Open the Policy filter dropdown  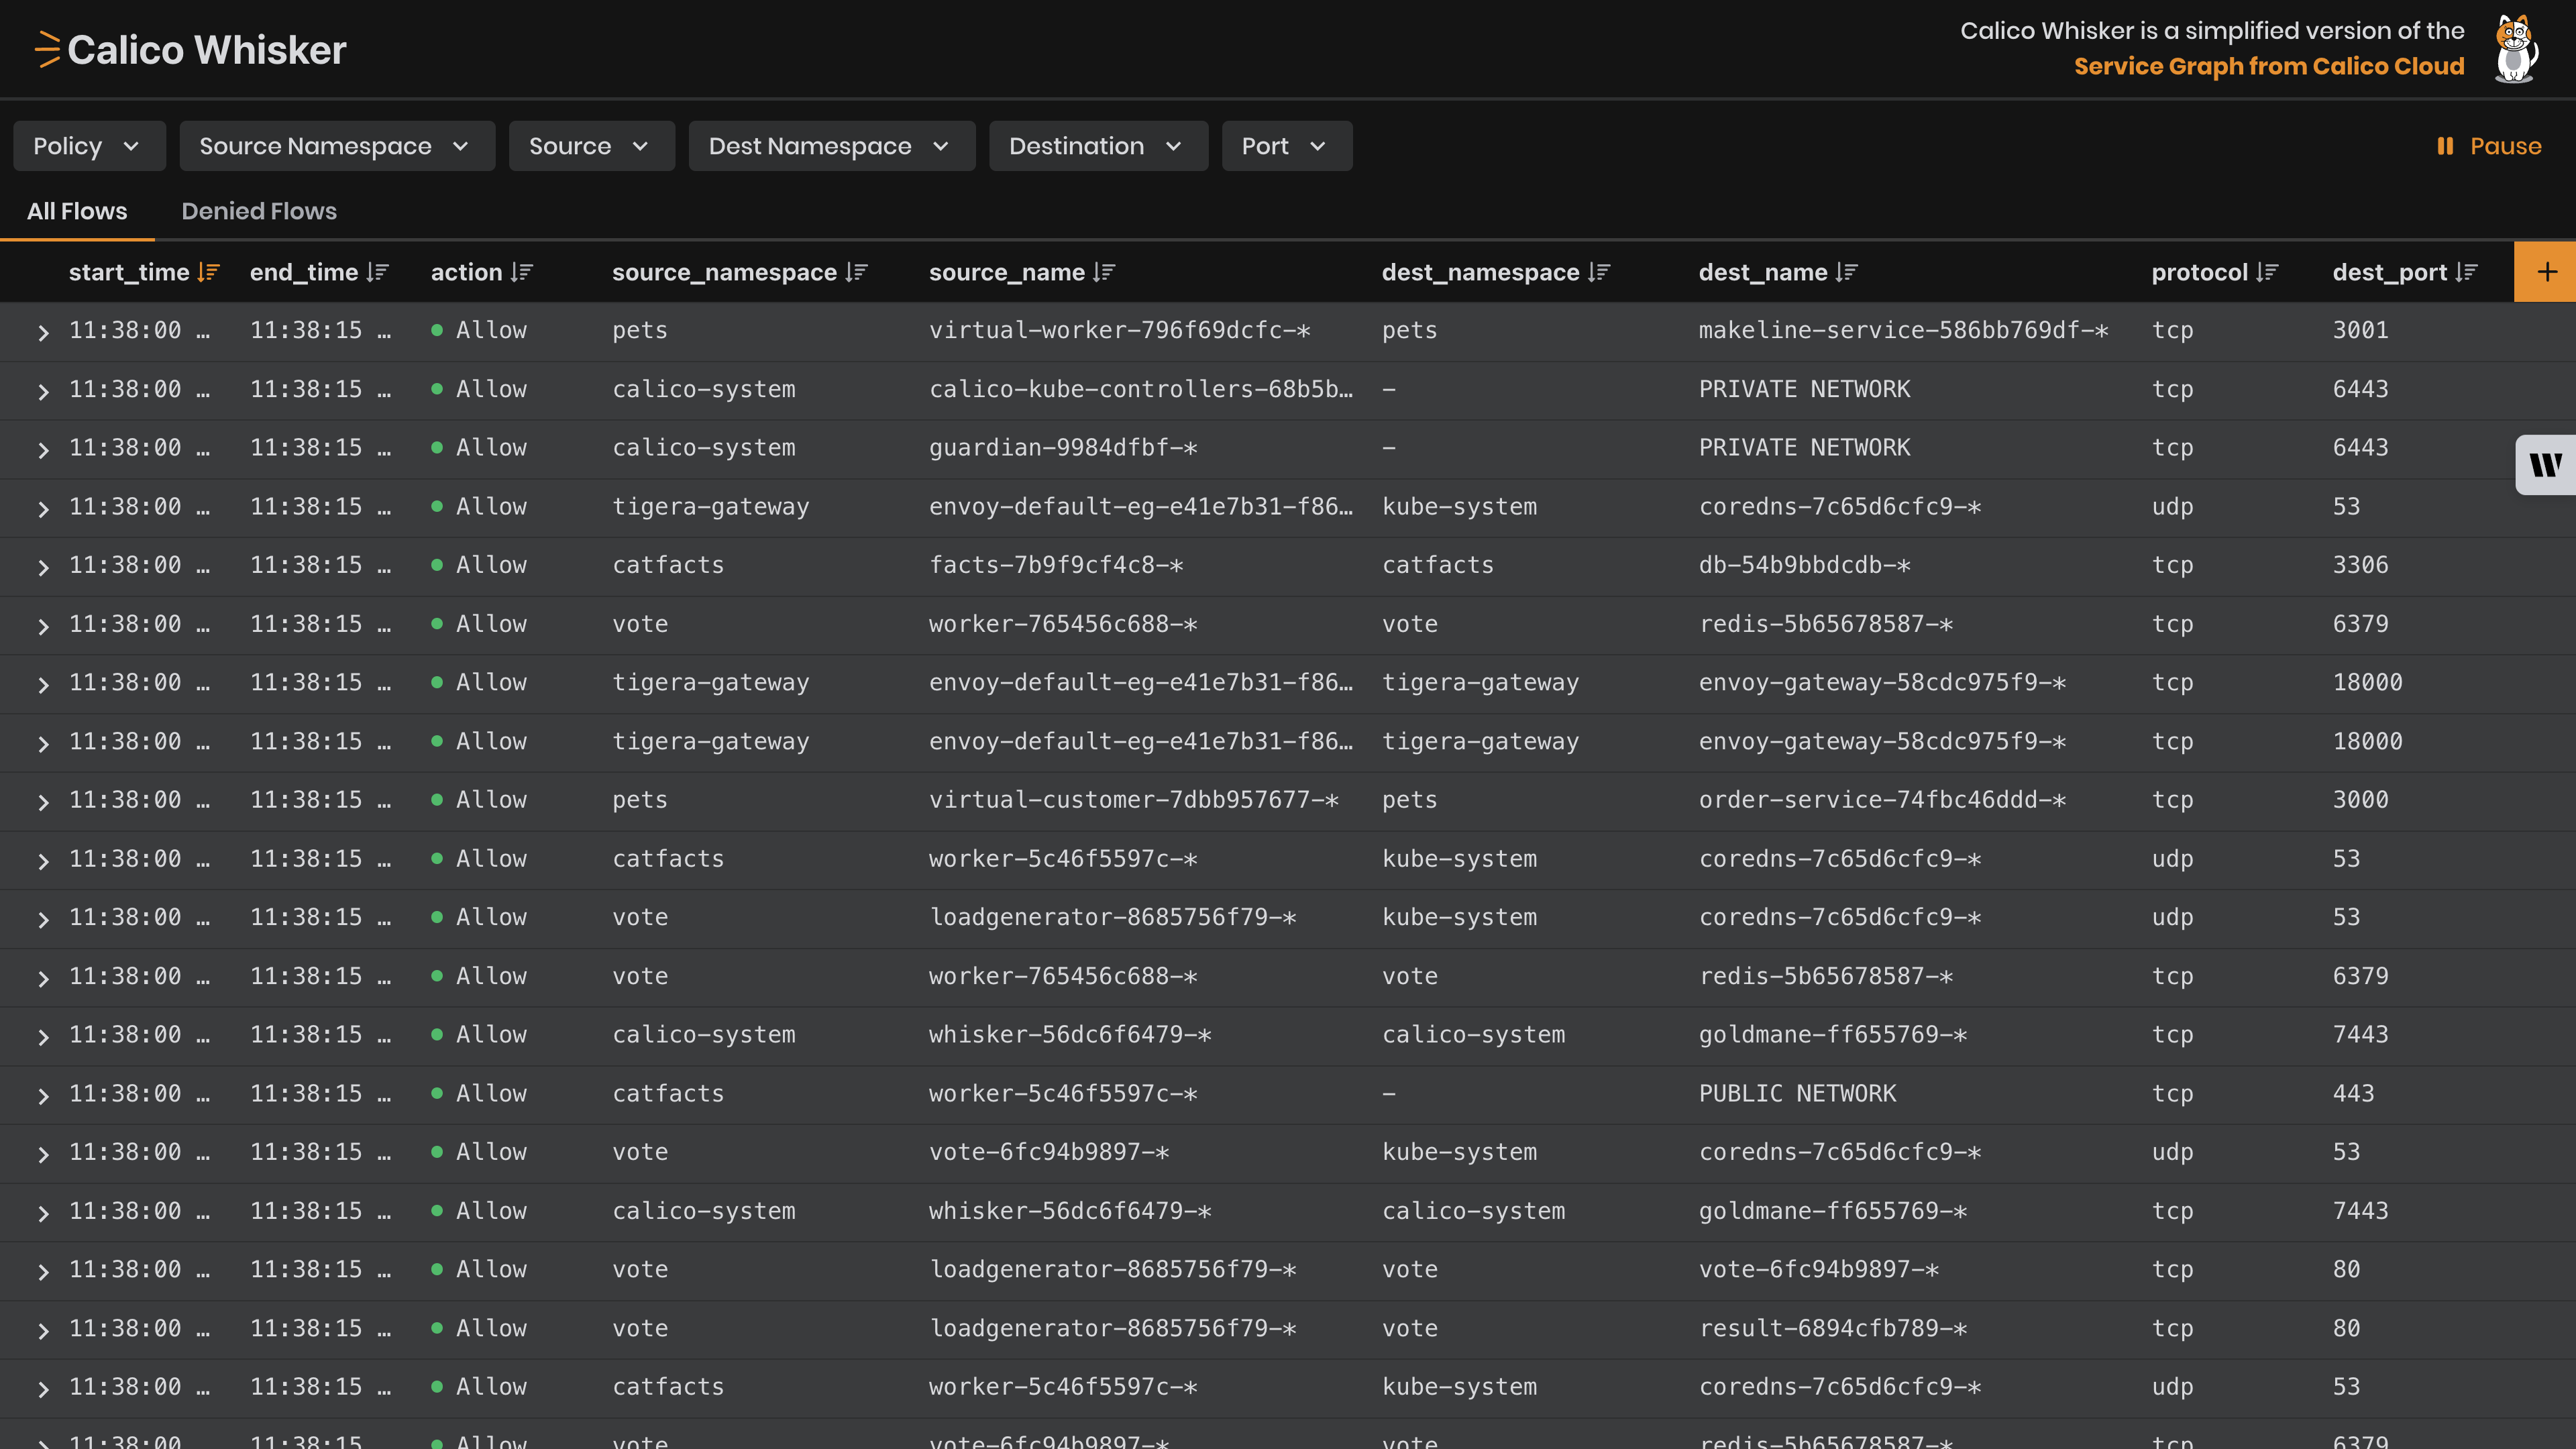click(x=89, y=146)
